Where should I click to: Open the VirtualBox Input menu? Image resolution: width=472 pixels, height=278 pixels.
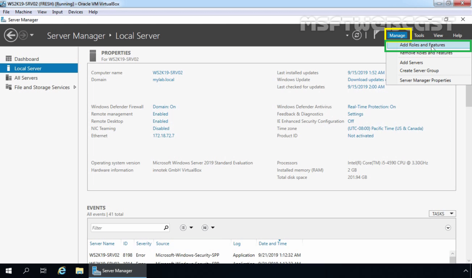[x=57, y=12]
